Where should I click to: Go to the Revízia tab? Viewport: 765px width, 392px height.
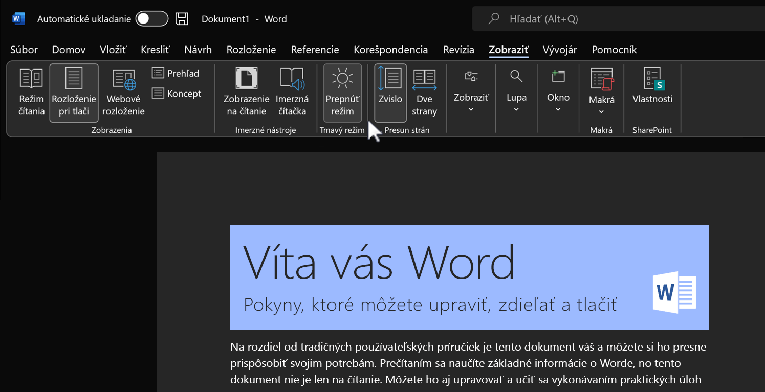click(458, 50)
